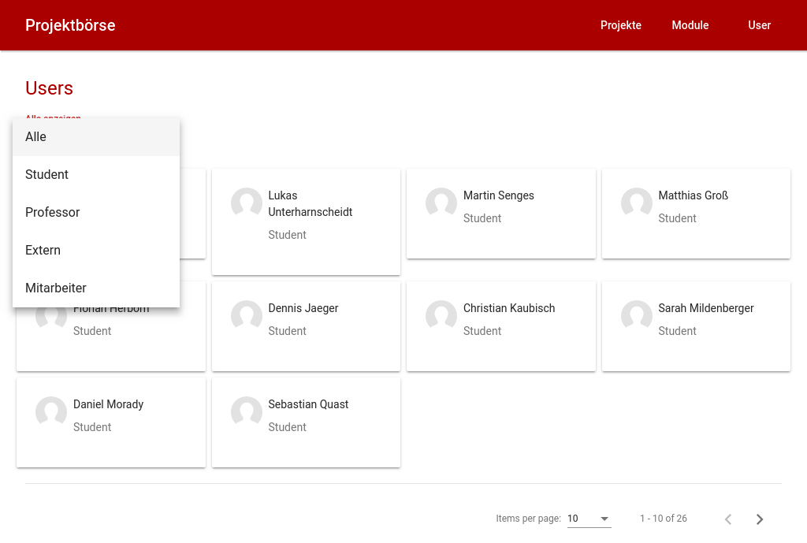Click Martin Senges' avatar icon

[441, 203]
